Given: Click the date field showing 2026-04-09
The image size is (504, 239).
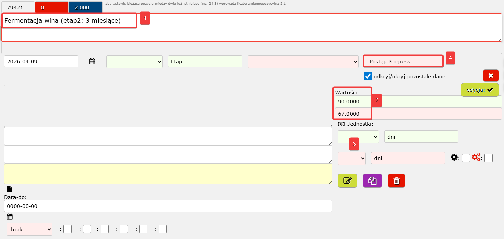Looking at the screenshot, I should click(x=41, y=62).
